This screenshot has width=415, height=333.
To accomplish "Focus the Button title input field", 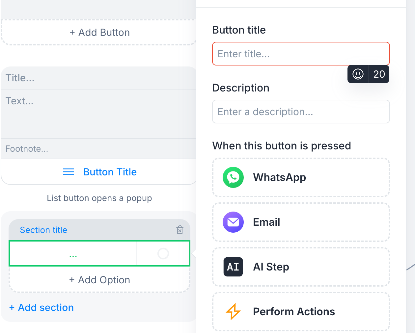I will click(x=301, y=54).
